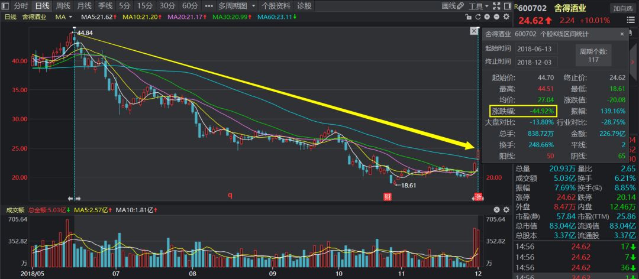The height and width of the screenshot is (279, 639).
Task: Switch to 分时 intraday chart tab
Action: (x=21, y=6)
